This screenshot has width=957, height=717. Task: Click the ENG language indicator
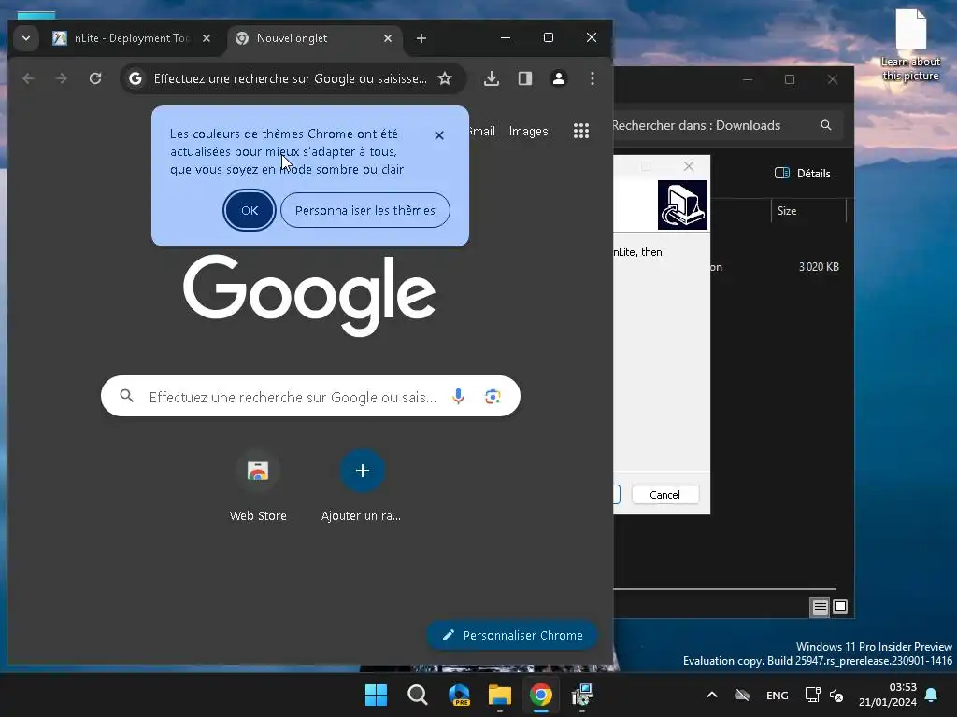pyautogui.click(x=777, y=695)
